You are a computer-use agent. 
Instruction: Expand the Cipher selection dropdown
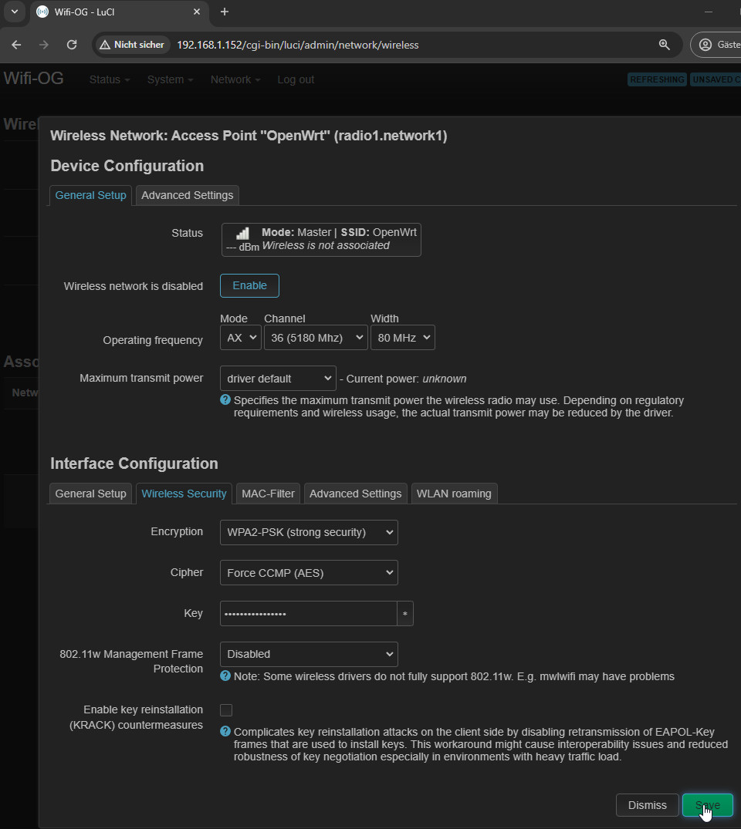pos(309,573)
